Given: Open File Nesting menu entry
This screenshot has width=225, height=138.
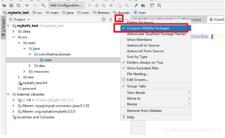Looking at the screenshot, I should [156, 74].
